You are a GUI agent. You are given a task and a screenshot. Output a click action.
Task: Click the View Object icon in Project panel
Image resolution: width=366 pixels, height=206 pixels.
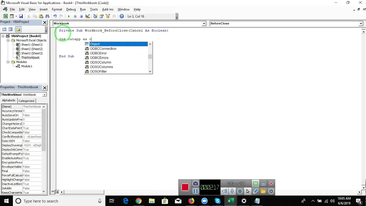(x=11, y=29)
